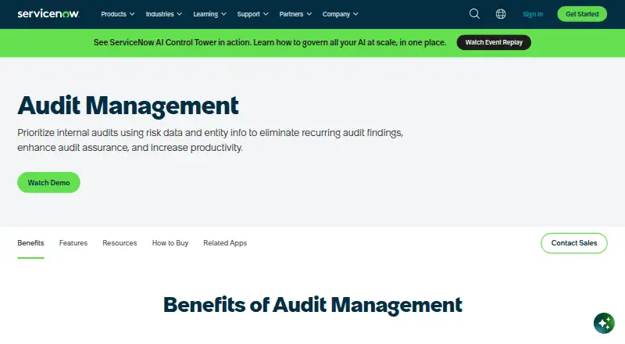
Task: Expand the Industries dropdown menu
Action: 164,14
